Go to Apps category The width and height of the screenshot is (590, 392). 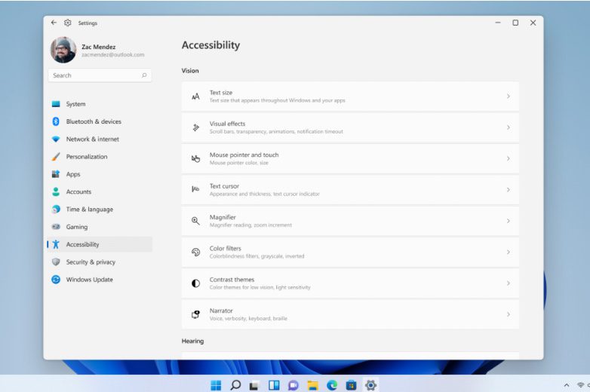(73, 174)
